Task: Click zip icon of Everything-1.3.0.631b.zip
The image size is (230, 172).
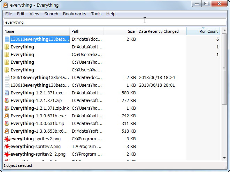Action: [x=7, y=124]
